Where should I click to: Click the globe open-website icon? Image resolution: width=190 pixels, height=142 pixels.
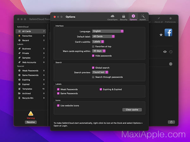[171, 64]
